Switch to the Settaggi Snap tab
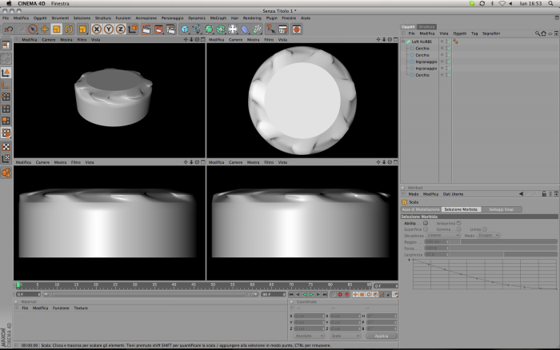 pyautogui.click(x=501, y=209)
